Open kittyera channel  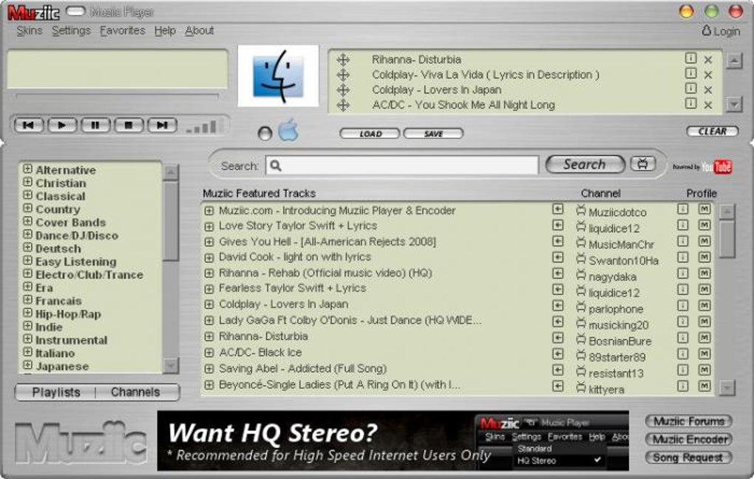click(x=600, y=390)
